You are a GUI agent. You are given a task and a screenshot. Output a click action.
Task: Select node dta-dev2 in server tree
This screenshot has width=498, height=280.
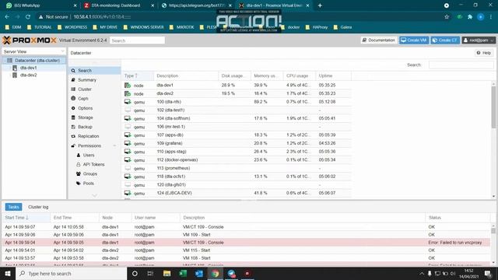(28, 75)
